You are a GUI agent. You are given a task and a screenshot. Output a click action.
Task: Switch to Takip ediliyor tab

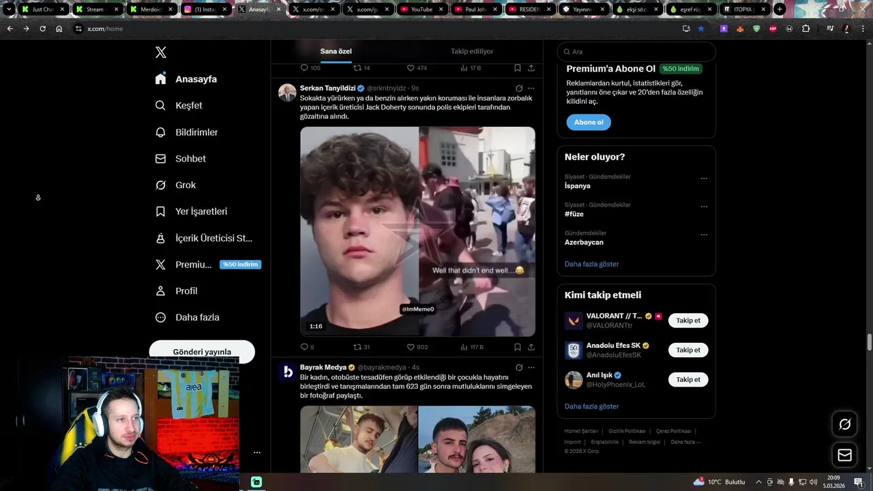(472, 52)
